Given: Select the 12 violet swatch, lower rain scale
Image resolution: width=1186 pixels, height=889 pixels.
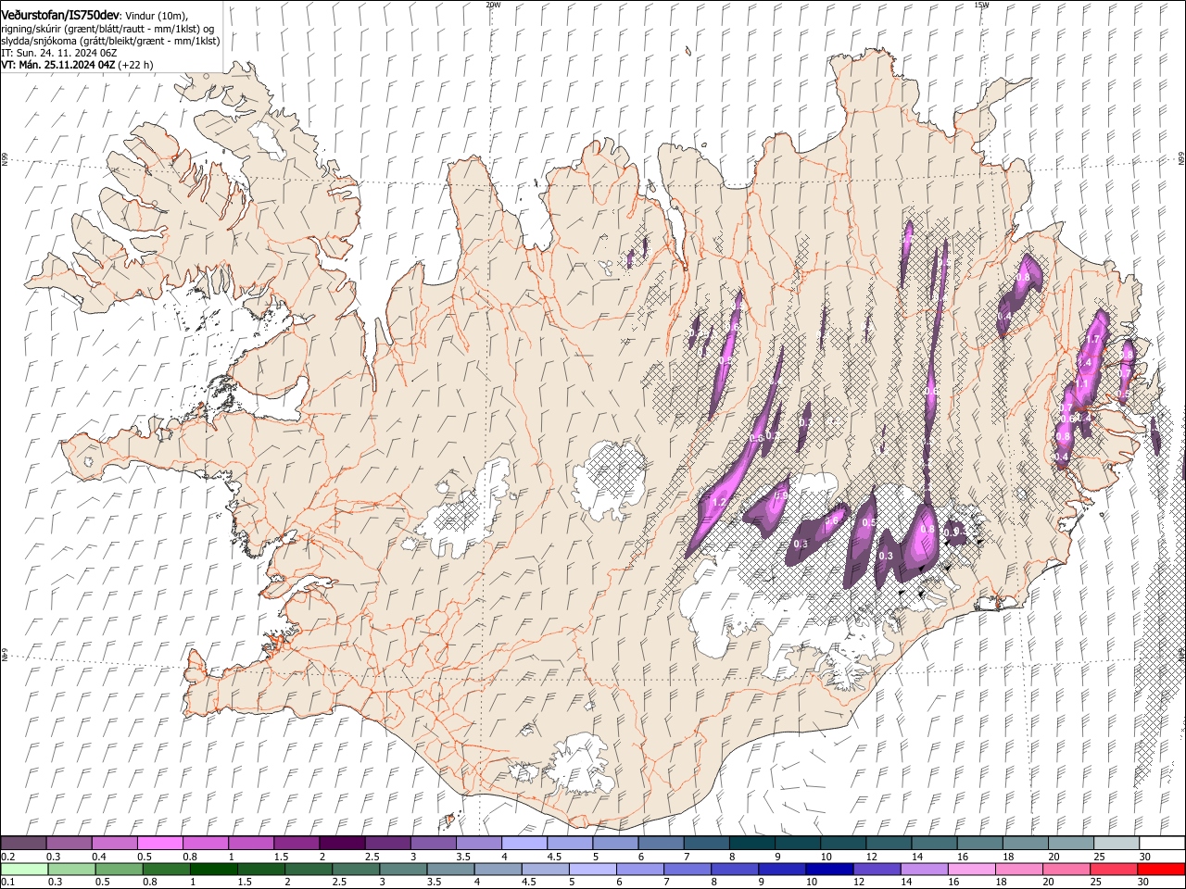Looking at the screenshot, I should tap(877, 869).
